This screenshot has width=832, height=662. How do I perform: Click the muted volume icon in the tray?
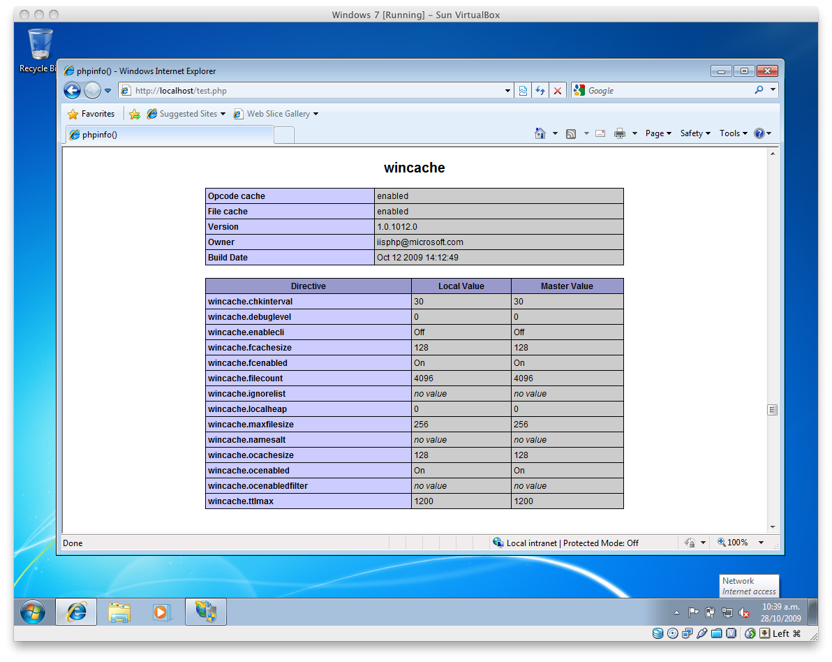(744, 612)
